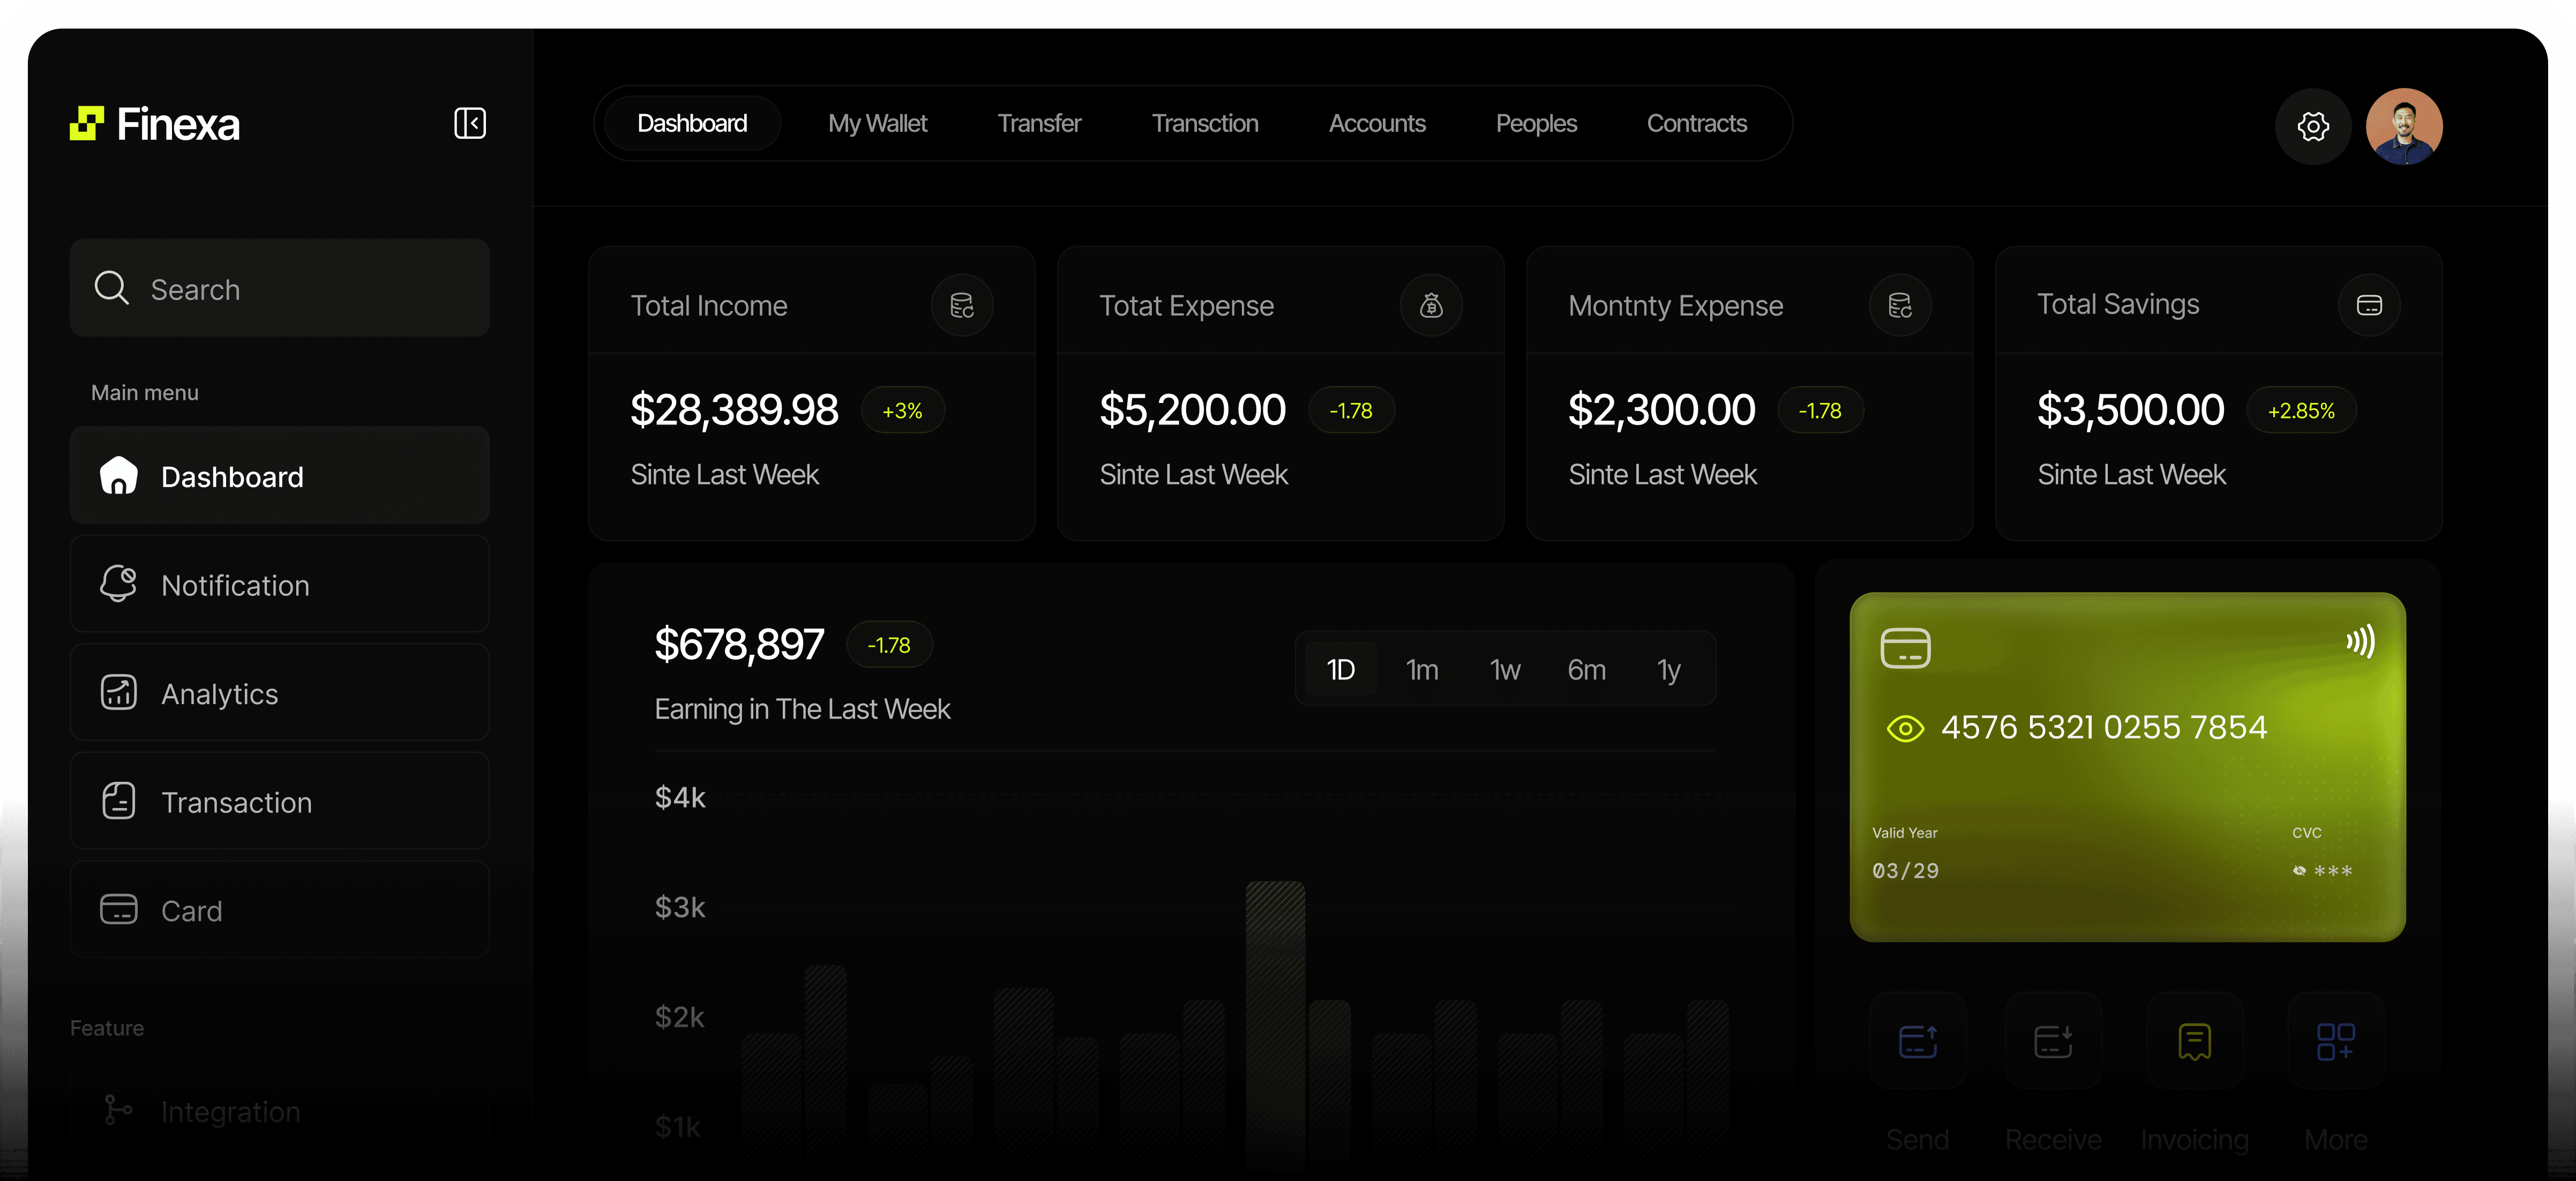
Task: Open settings with the gear icon
Action: click(2313, 126)
